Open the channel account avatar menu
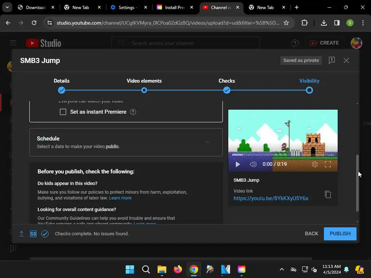This screenshot has width=371, height=278. 357,43
